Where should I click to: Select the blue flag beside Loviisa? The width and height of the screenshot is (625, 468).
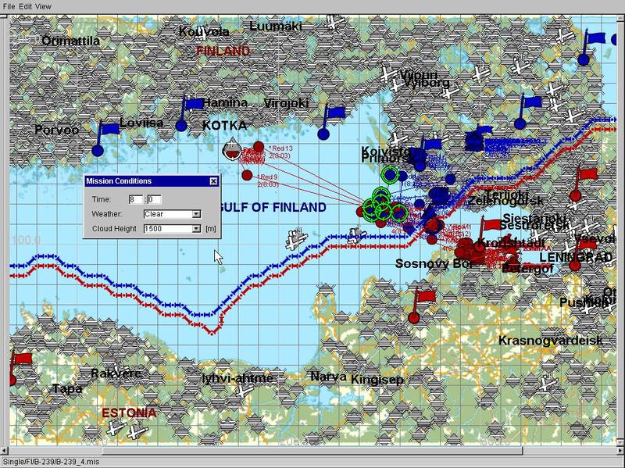(104, 138)
